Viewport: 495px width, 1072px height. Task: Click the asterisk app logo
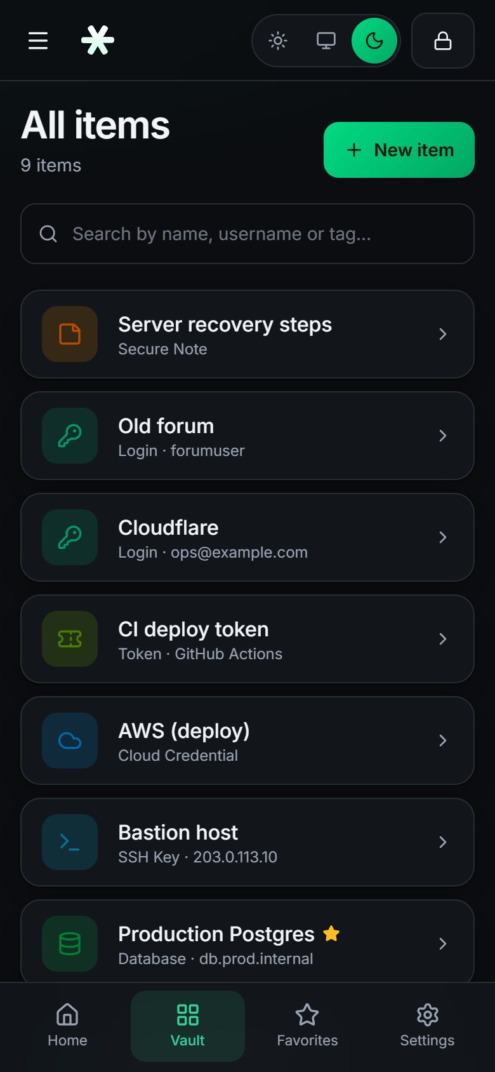click(98, 41)
